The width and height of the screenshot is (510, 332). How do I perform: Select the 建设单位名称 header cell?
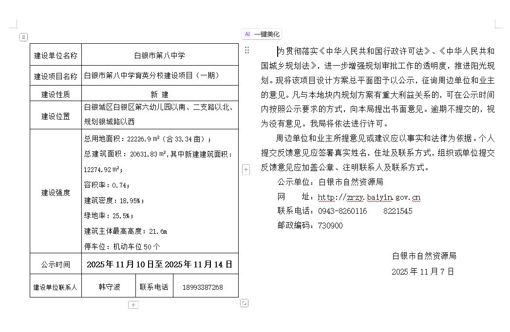(x=56, y=55)
